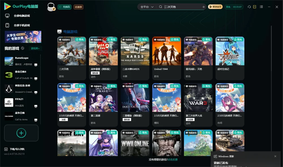Viewport: 283px width, 167px height.
Task: Open 极速会员 membership button
Action: coord(215,7)
